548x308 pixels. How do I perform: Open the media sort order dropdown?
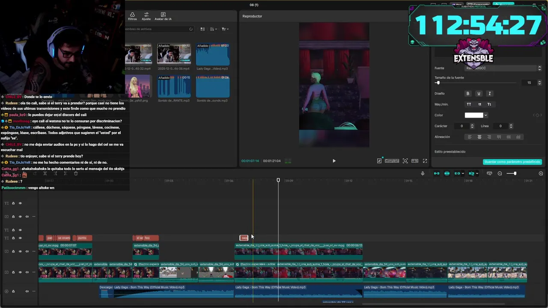tap(214, 29)
